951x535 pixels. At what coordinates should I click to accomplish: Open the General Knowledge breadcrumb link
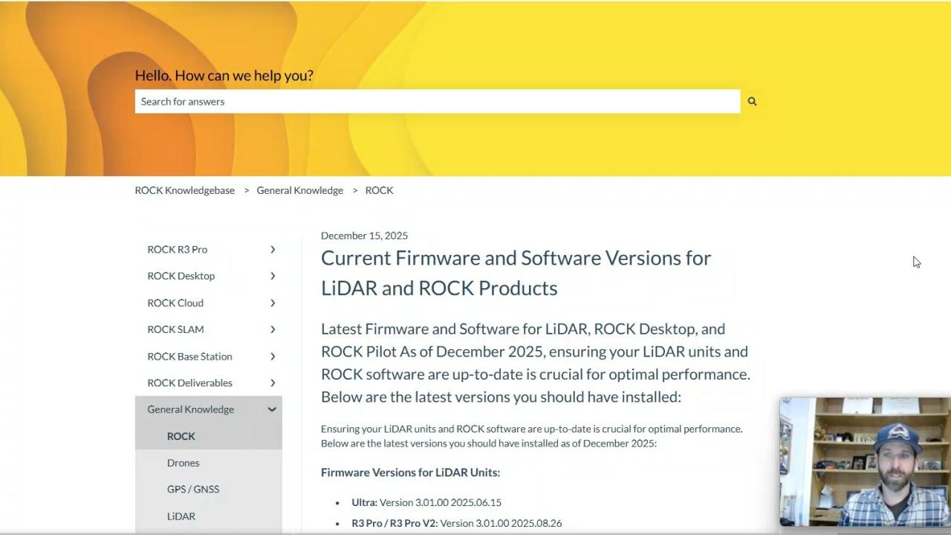coord(299,190)
